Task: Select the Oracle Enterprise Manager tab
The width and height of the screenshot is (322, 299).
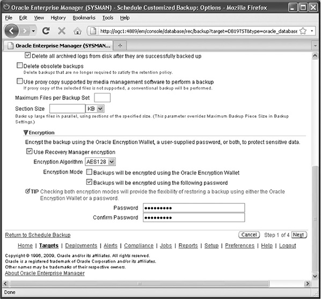Action: [x=58, y=46]
